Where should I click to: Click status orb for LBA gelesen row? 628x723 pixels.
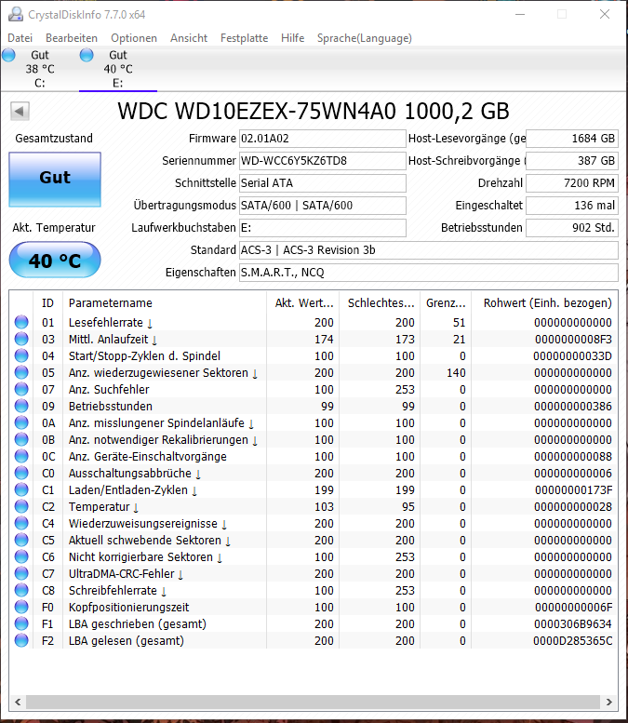(x=21, y=640)
